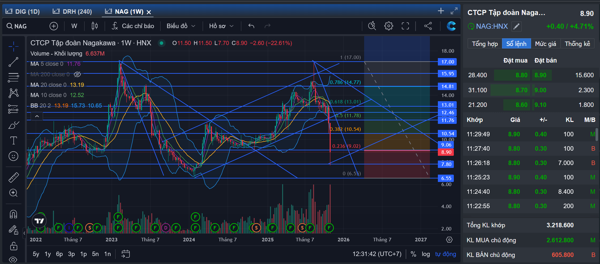Toggle log scale mode

click(x=426, y=254)
